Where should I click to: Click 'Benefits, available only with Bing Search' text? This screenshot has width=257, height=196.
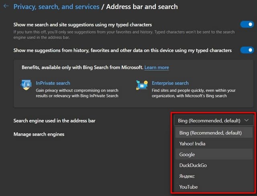[x=82, y=68]
